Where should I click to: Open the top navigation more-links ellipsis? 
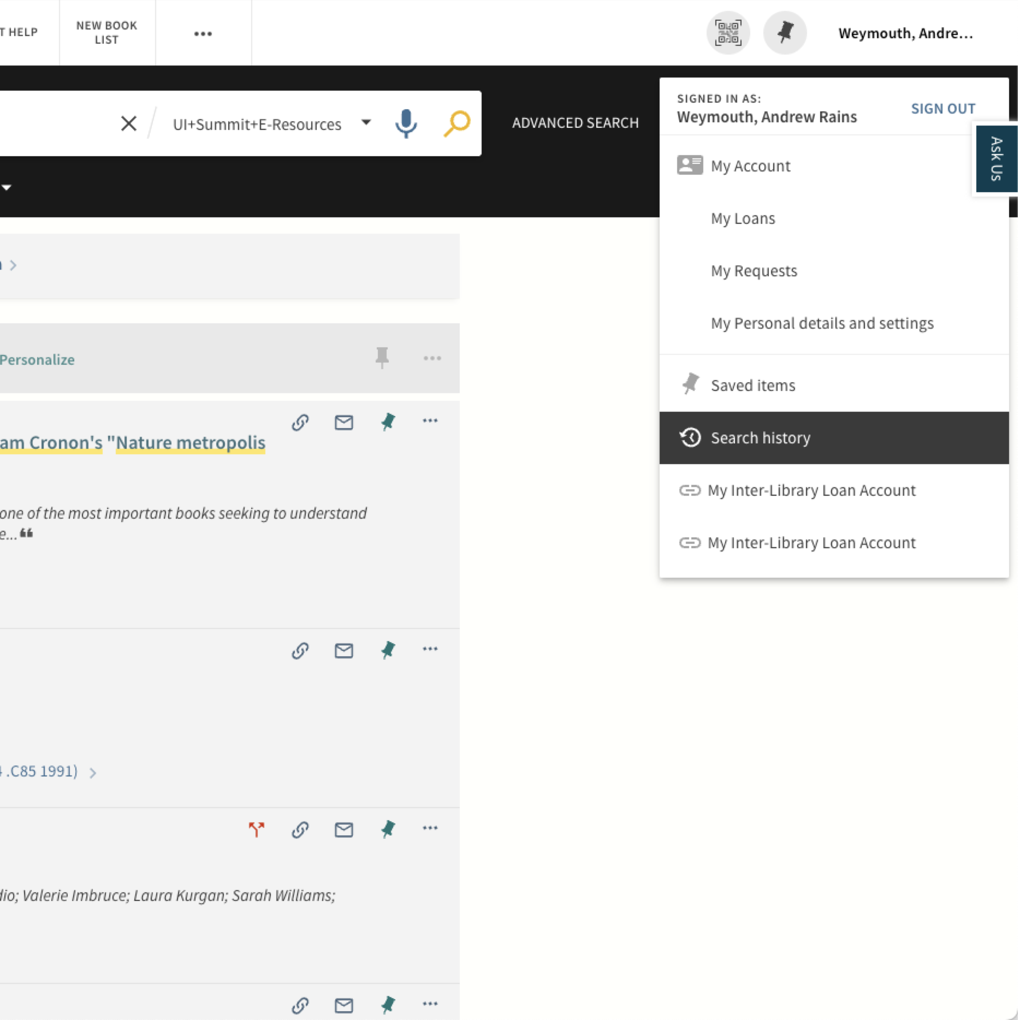click(203, 33)
